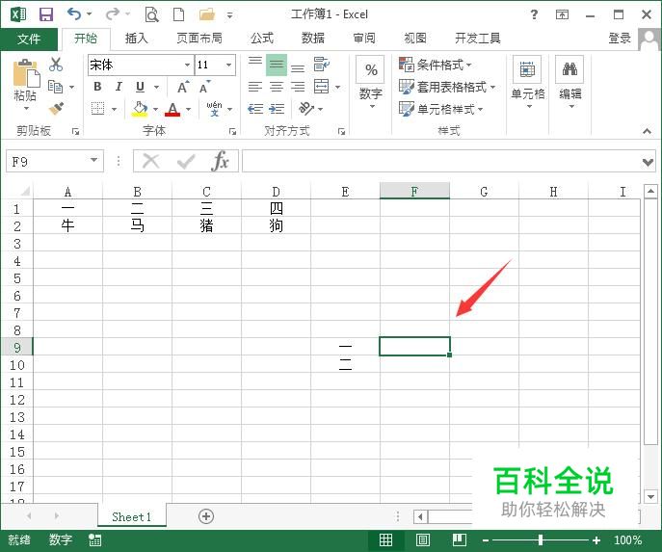Decrease indent in alignment group

click(x=255, y=109)
